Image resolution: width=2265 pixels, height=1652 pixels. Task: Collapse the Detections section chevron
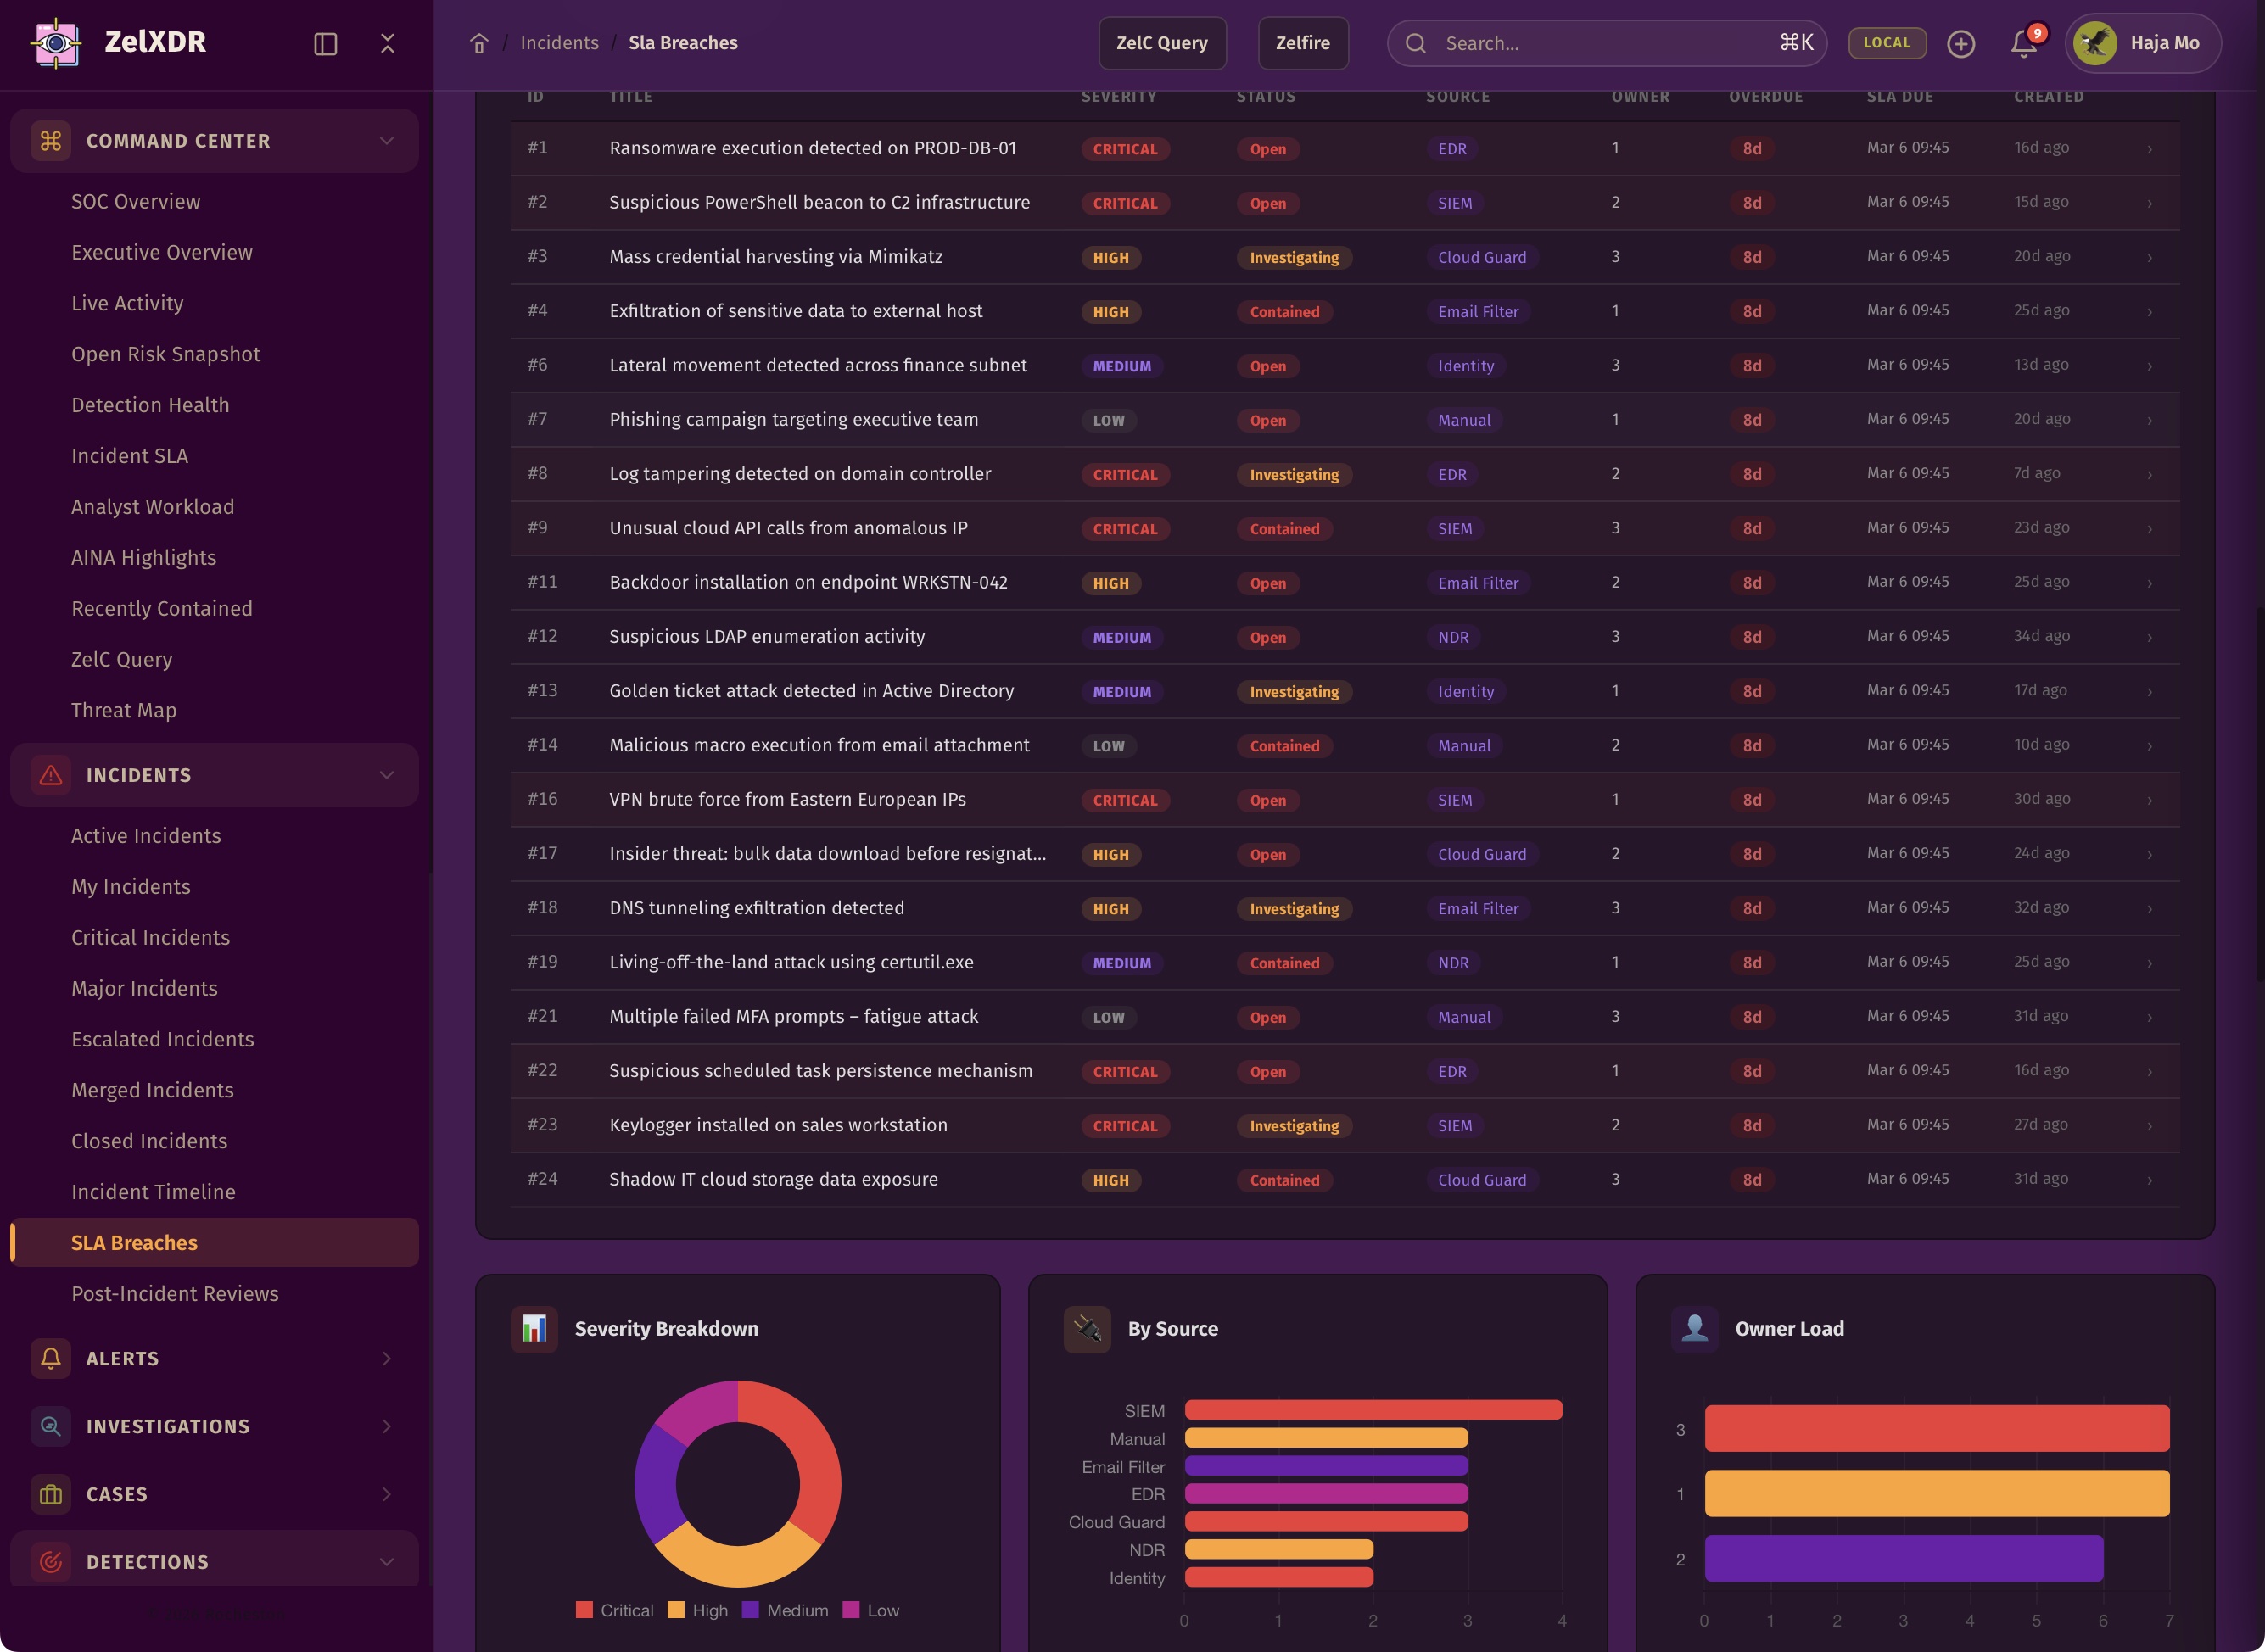pyautogui.click(x=386, y=1562)
